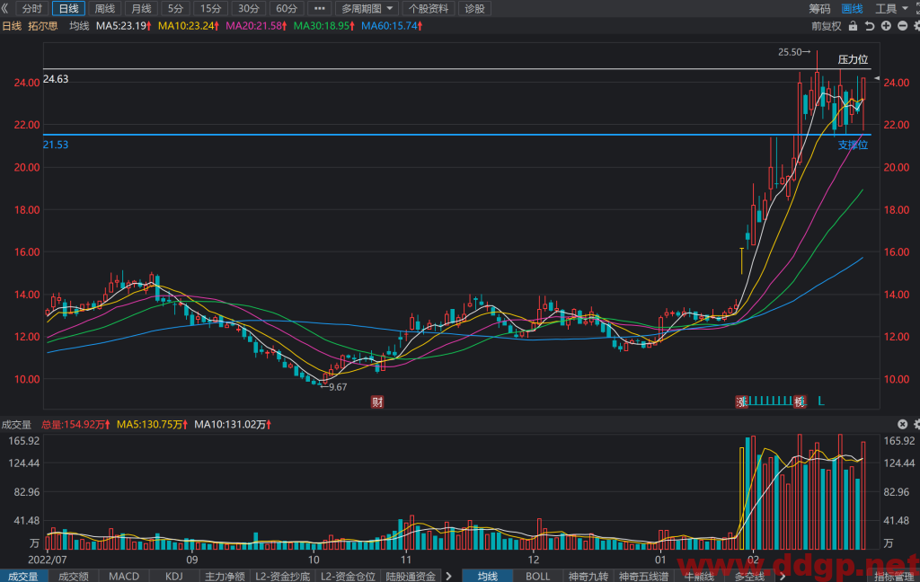Screen dimensions: 920x582
Task: Open the volume panel settings gear
Action: [x=916, y=424]
